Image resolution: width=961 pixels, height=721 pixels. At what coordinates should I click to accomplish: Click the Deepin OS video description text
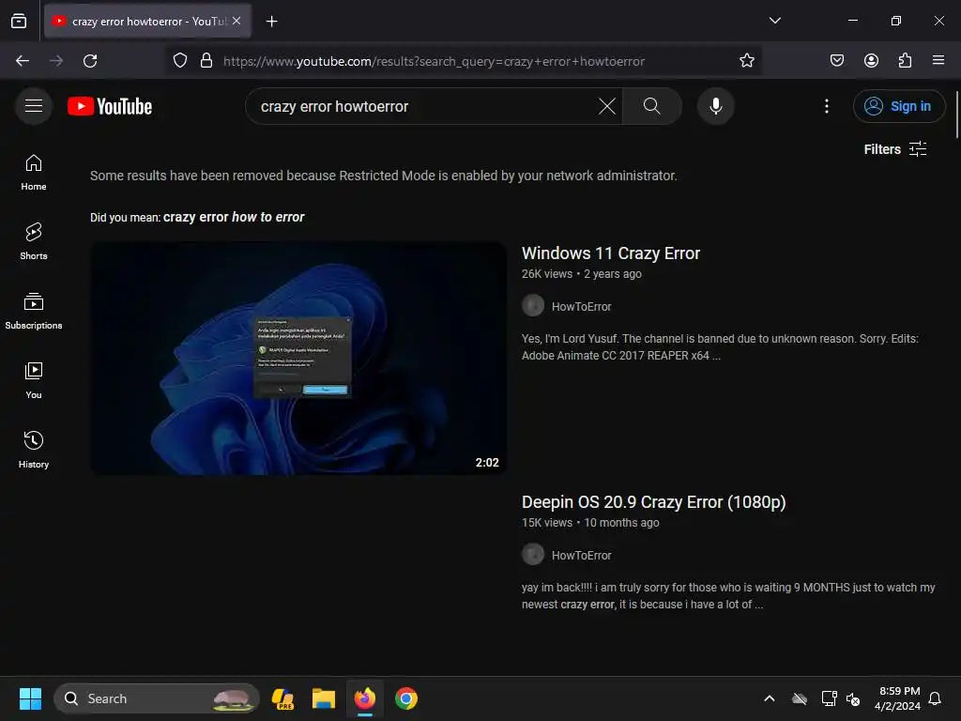point(728,596)
